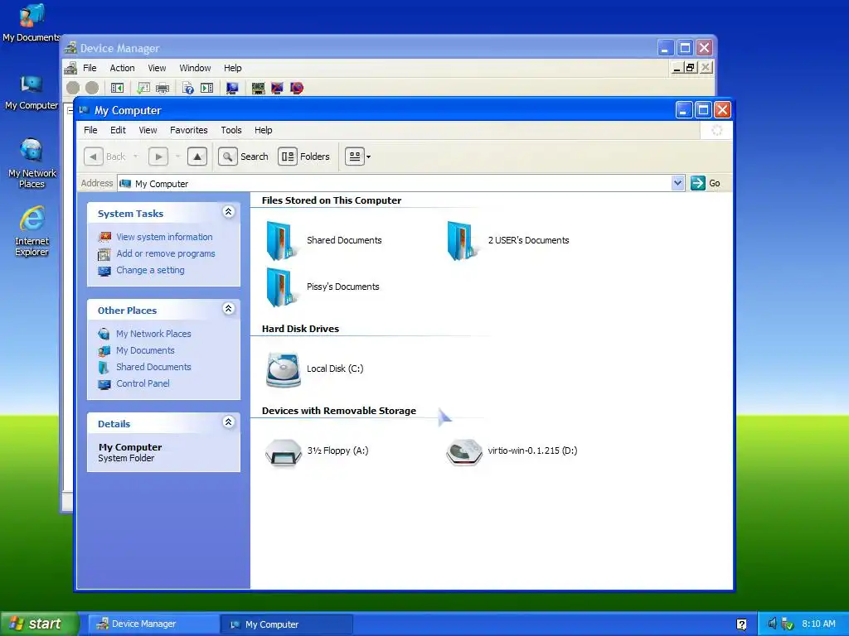Collapse the System Tasks panel
The height and width of the screenshot is (636, 849).
coord(229,212)
